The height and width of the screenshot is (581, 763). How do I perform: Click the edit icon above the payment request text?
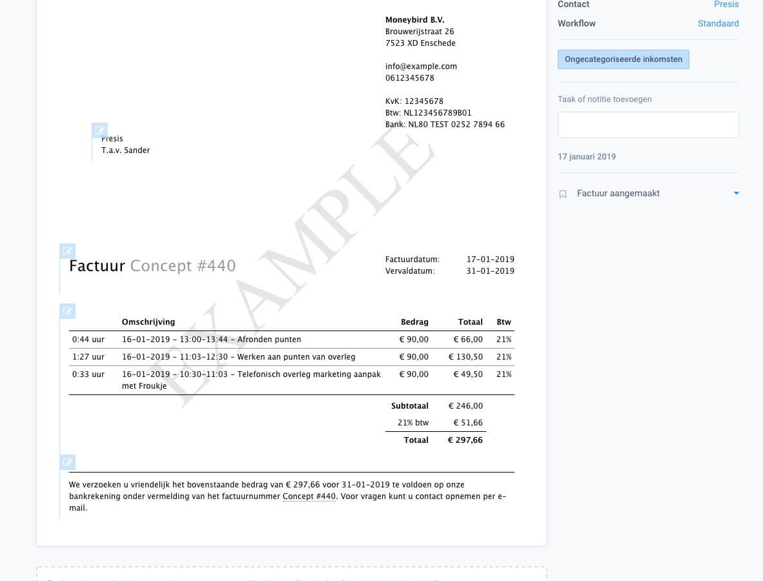(x=68, y=462)
